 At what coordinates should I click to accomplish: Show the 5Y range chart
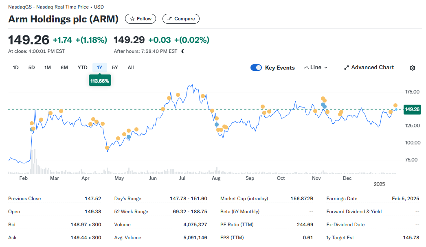115,68
